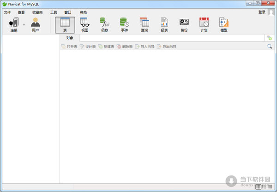
Task: Open the User (用户) manager
Action: (x=36, y=25)
